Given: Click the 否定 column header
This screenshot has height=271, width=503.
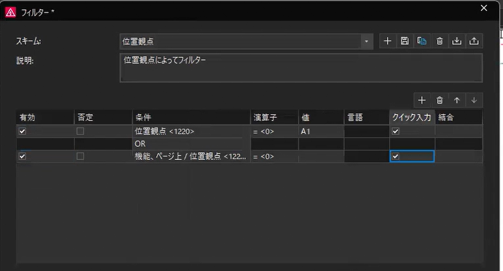Looking at the screenshot, I should tap(103, 117).
